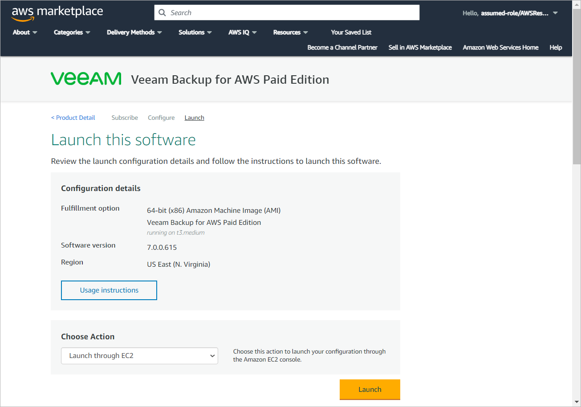Focus the Marketplace search field
Image resolution: width=581 pixels, height=407 pixels.
[287, 12]
